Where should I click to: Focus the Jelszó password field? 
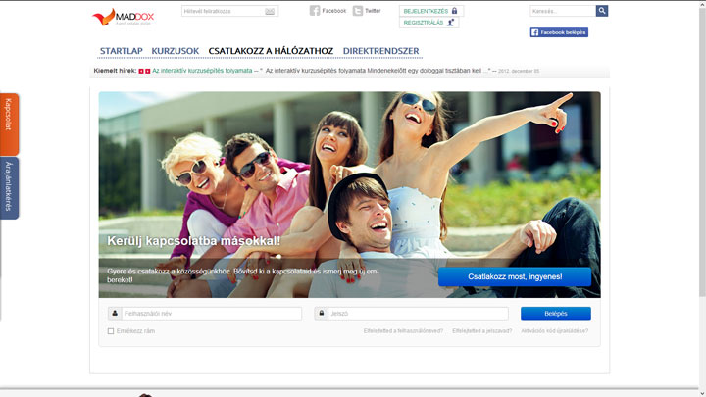point(417,314)
